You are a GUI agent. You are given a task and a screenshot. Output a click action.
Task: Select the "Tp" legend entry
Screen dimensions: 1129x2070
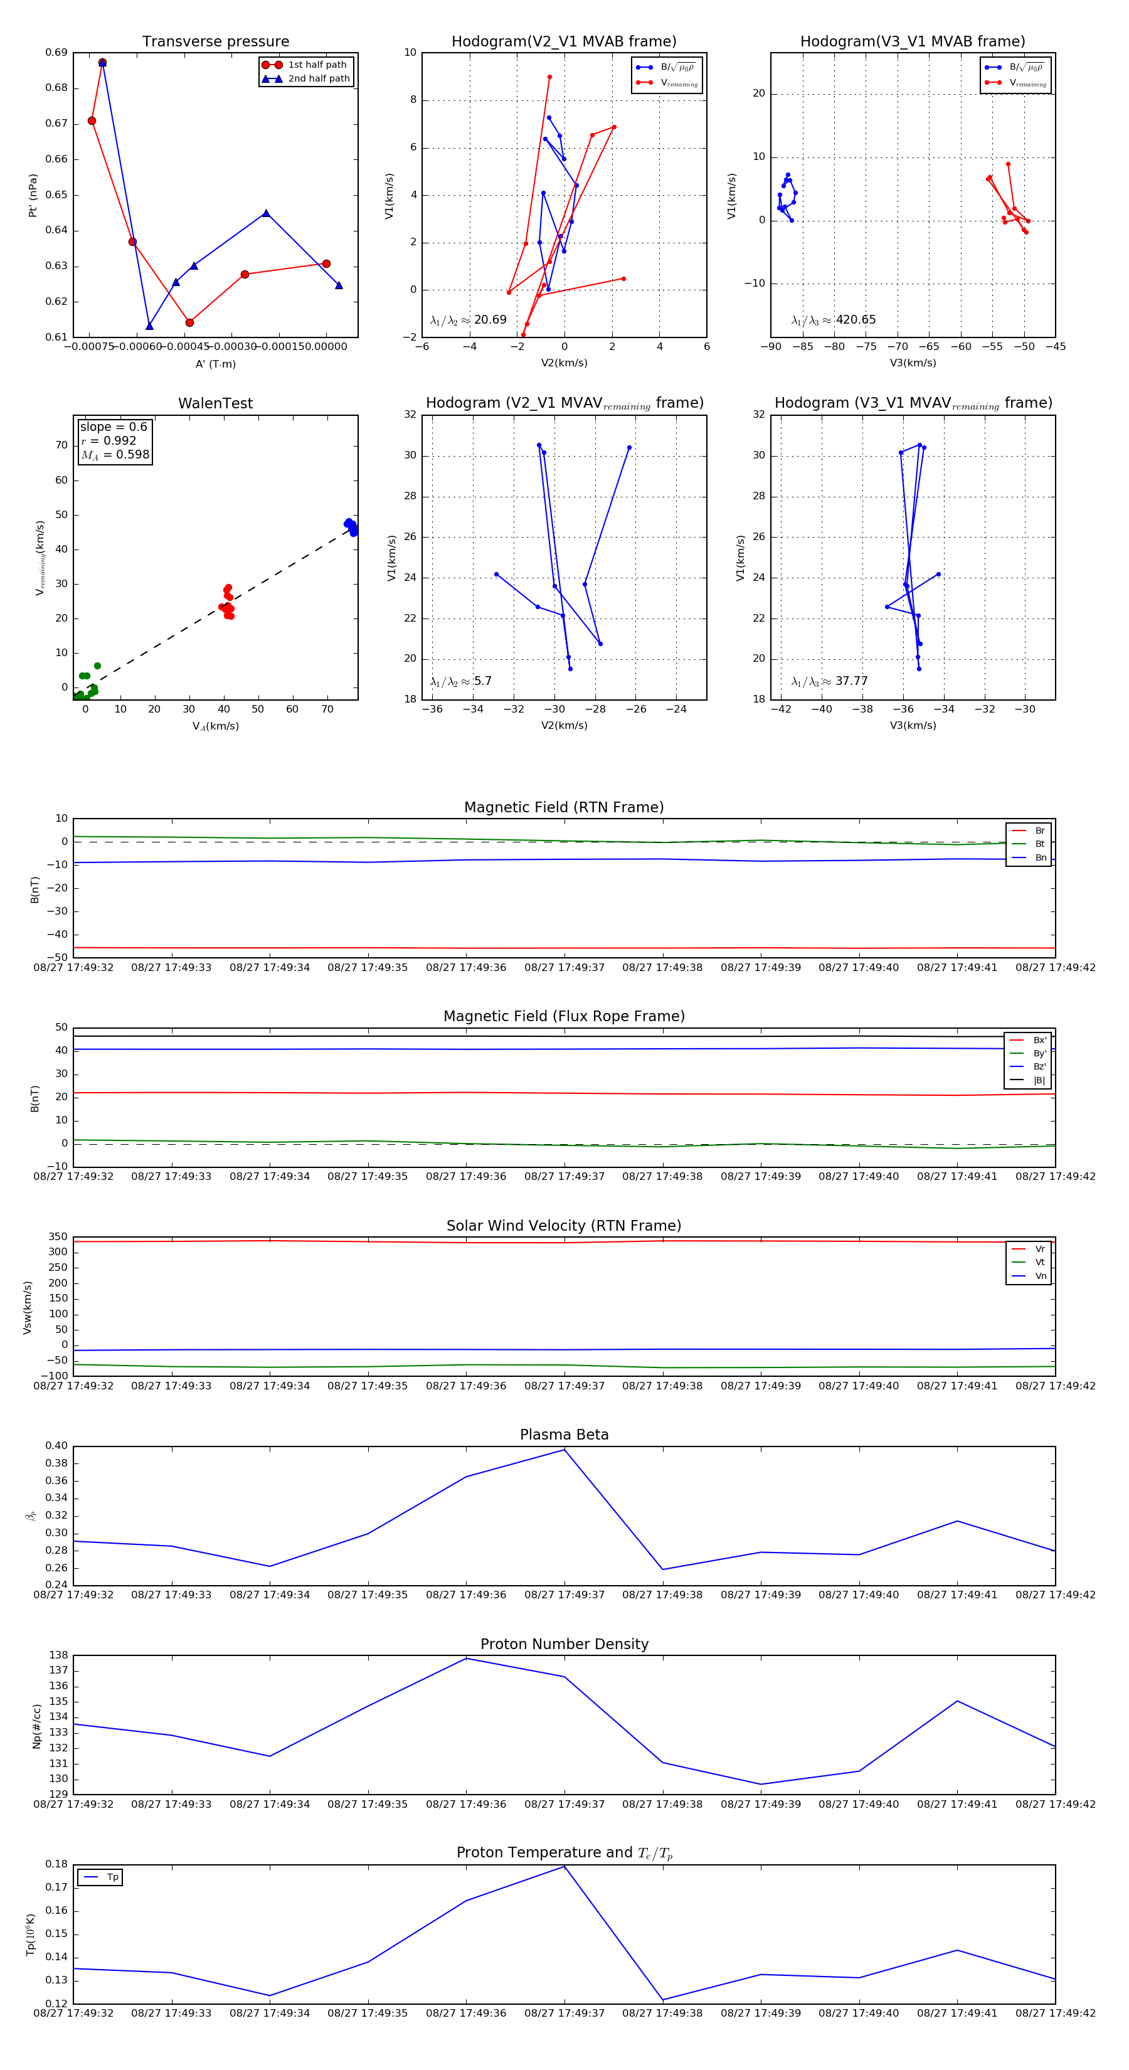[x=100, y=1877]
